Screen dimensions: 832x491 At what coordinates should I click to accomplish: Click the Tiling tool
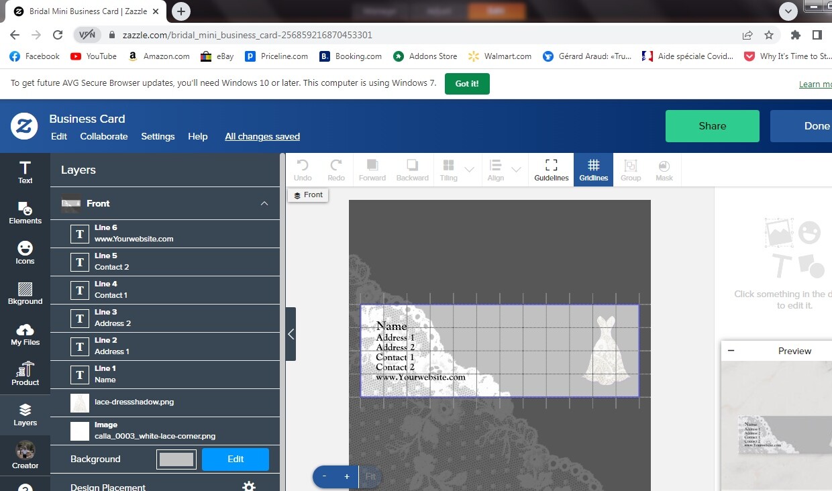(x=449, y=170)
